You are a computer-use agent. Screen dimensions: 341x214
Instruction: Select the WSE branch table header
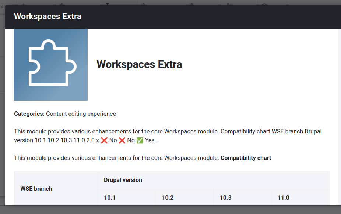click(x=36, y=189)
